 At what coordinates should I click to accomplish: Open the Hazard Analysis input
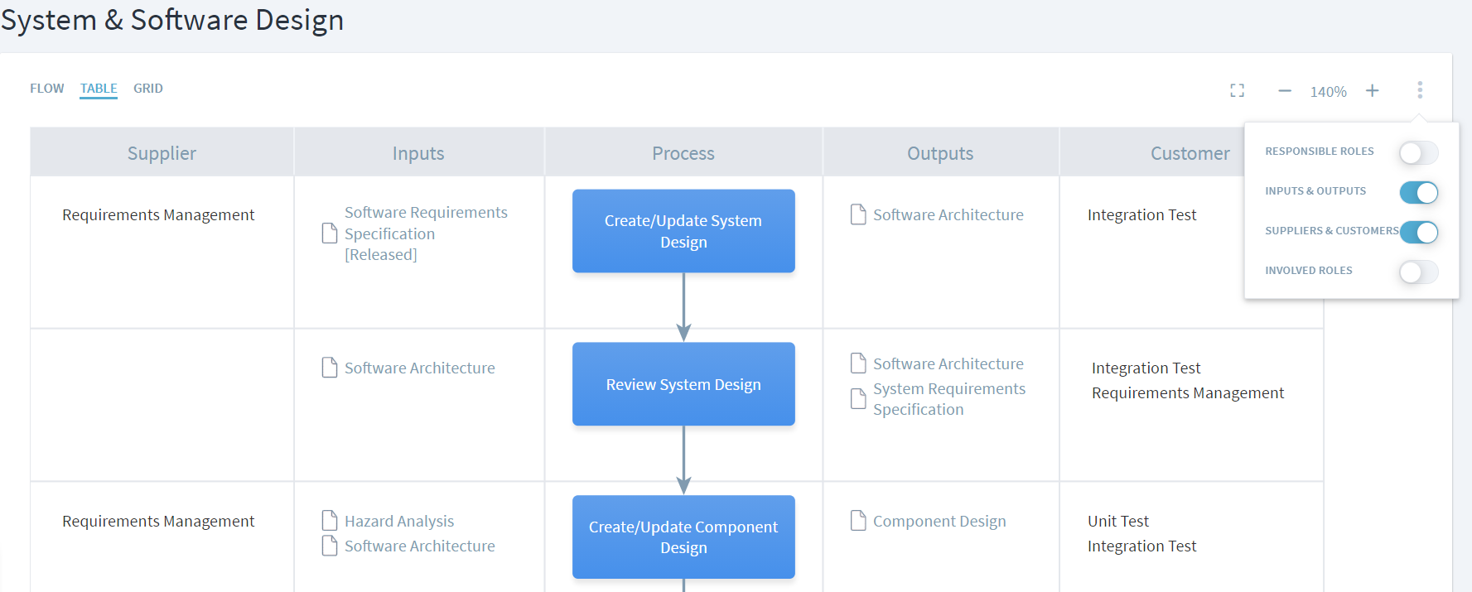tap(399, 521)
